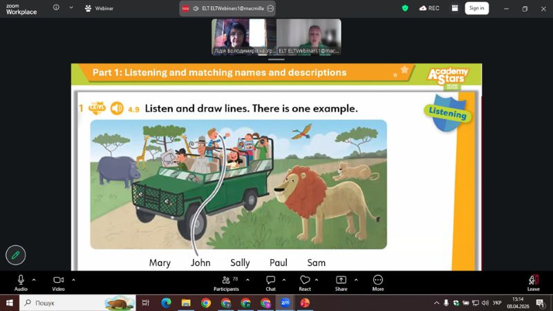Image resolution: width=553 pixels, height=311 pixels.
Task: Open the view layout grid icon
Action: [455, 8]
